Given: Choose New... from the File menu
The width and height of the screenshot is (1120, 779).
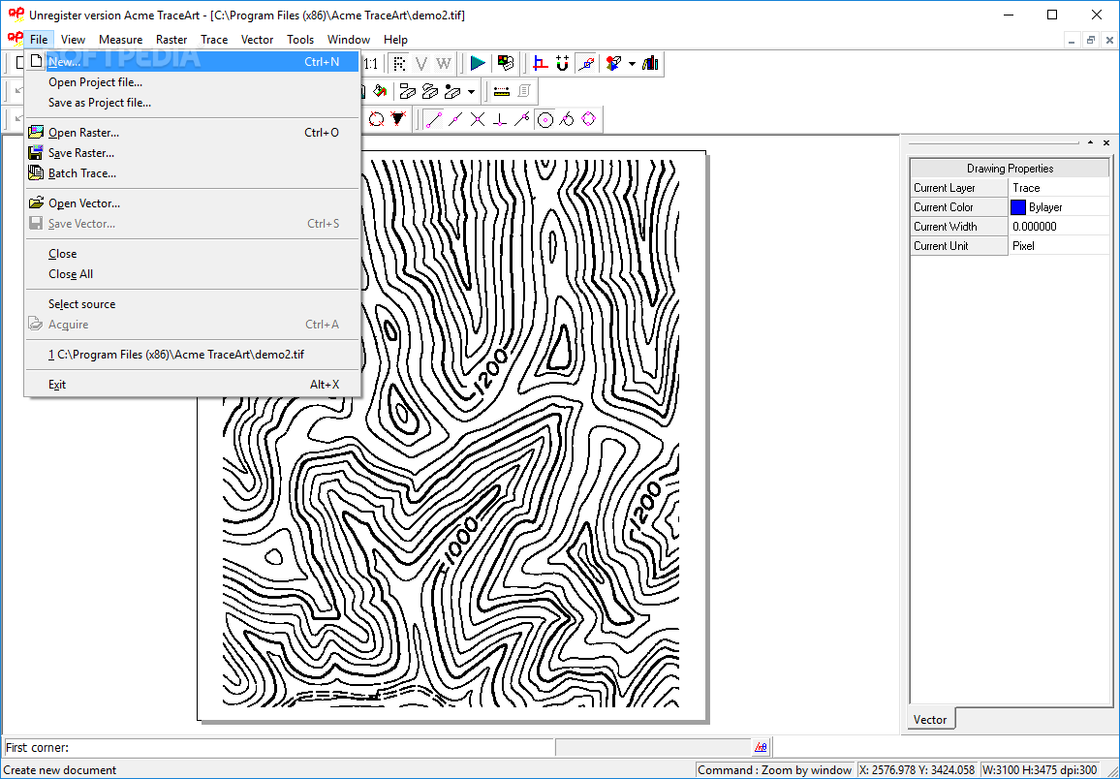Looking at the screenshot, I should (x=192, y=62).
